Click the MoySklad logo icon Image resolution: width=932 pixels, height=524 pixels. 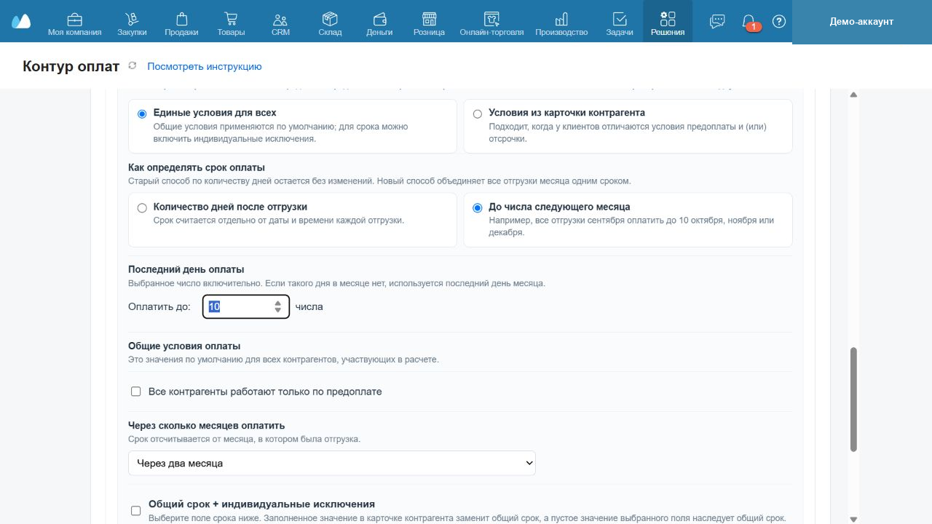tap(21, 21)
